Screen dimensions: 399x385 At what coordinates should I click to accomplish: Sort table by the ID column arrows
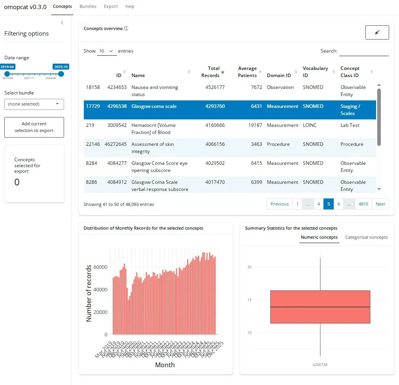tap(125, 72)
